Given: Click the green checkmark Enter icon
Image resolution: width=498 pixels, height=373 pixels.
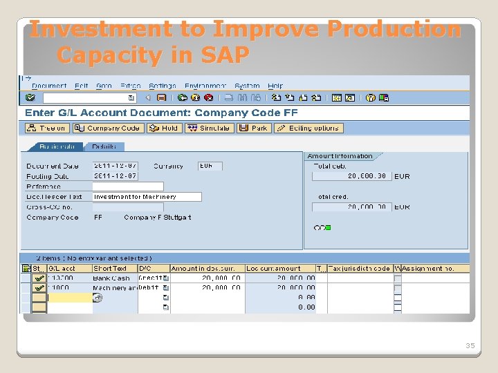Looking at the screenshot, I should [x=30, y=97].
